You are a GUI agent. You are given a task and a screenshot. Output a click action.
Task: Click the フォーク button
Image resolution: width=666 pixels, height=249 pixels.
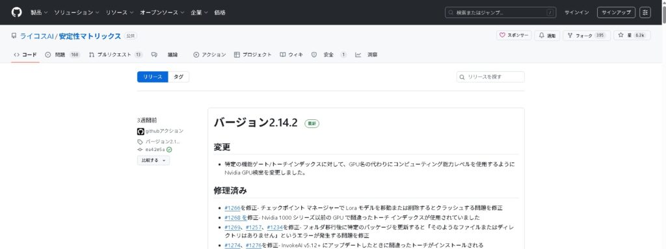(587, 36)
